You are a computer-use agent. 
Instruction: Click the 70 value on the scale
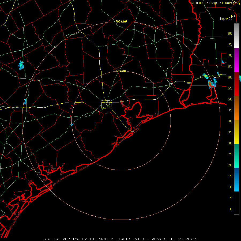pyautogui.click(x=230, y=55)
